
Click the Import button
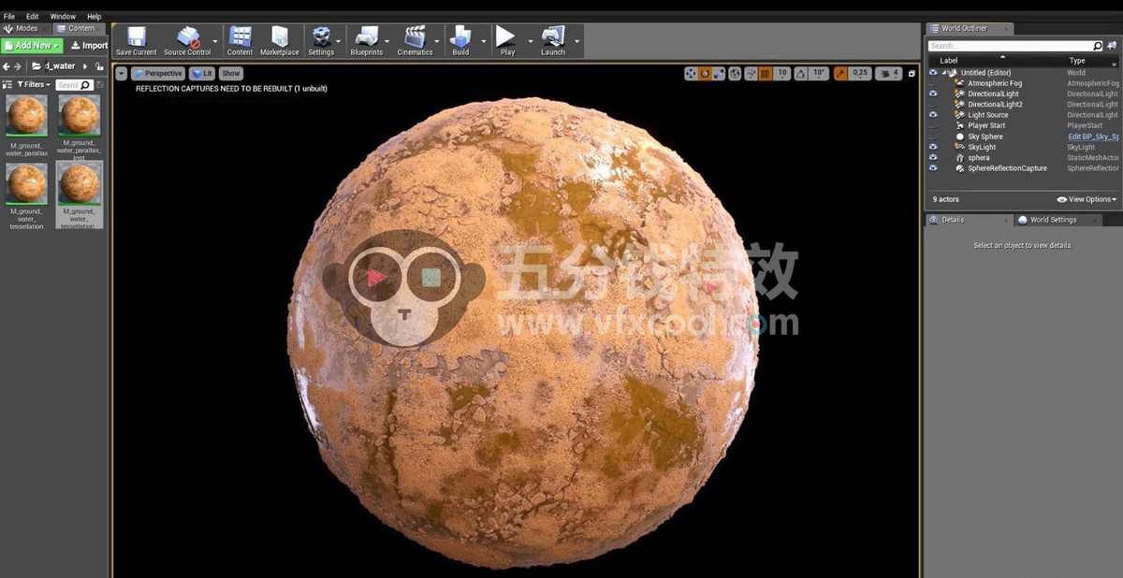point(89,45)
